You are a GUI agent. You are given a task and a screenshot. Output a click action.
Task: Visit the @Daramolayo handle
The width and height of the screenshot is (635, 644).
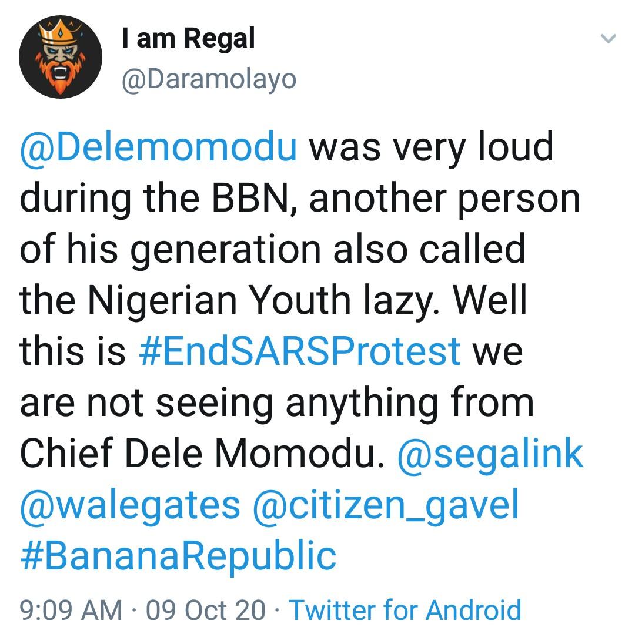pos(209,79)
